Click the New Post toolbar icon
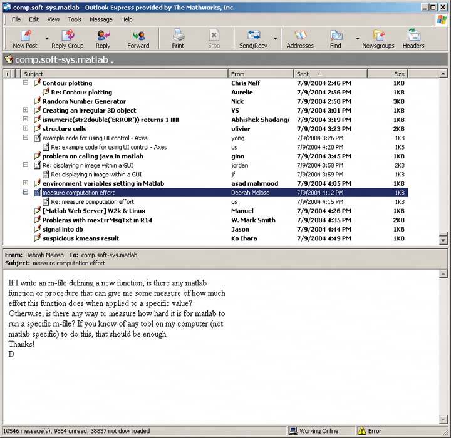Viewport: 451px width, 438px height. point(25,36)
